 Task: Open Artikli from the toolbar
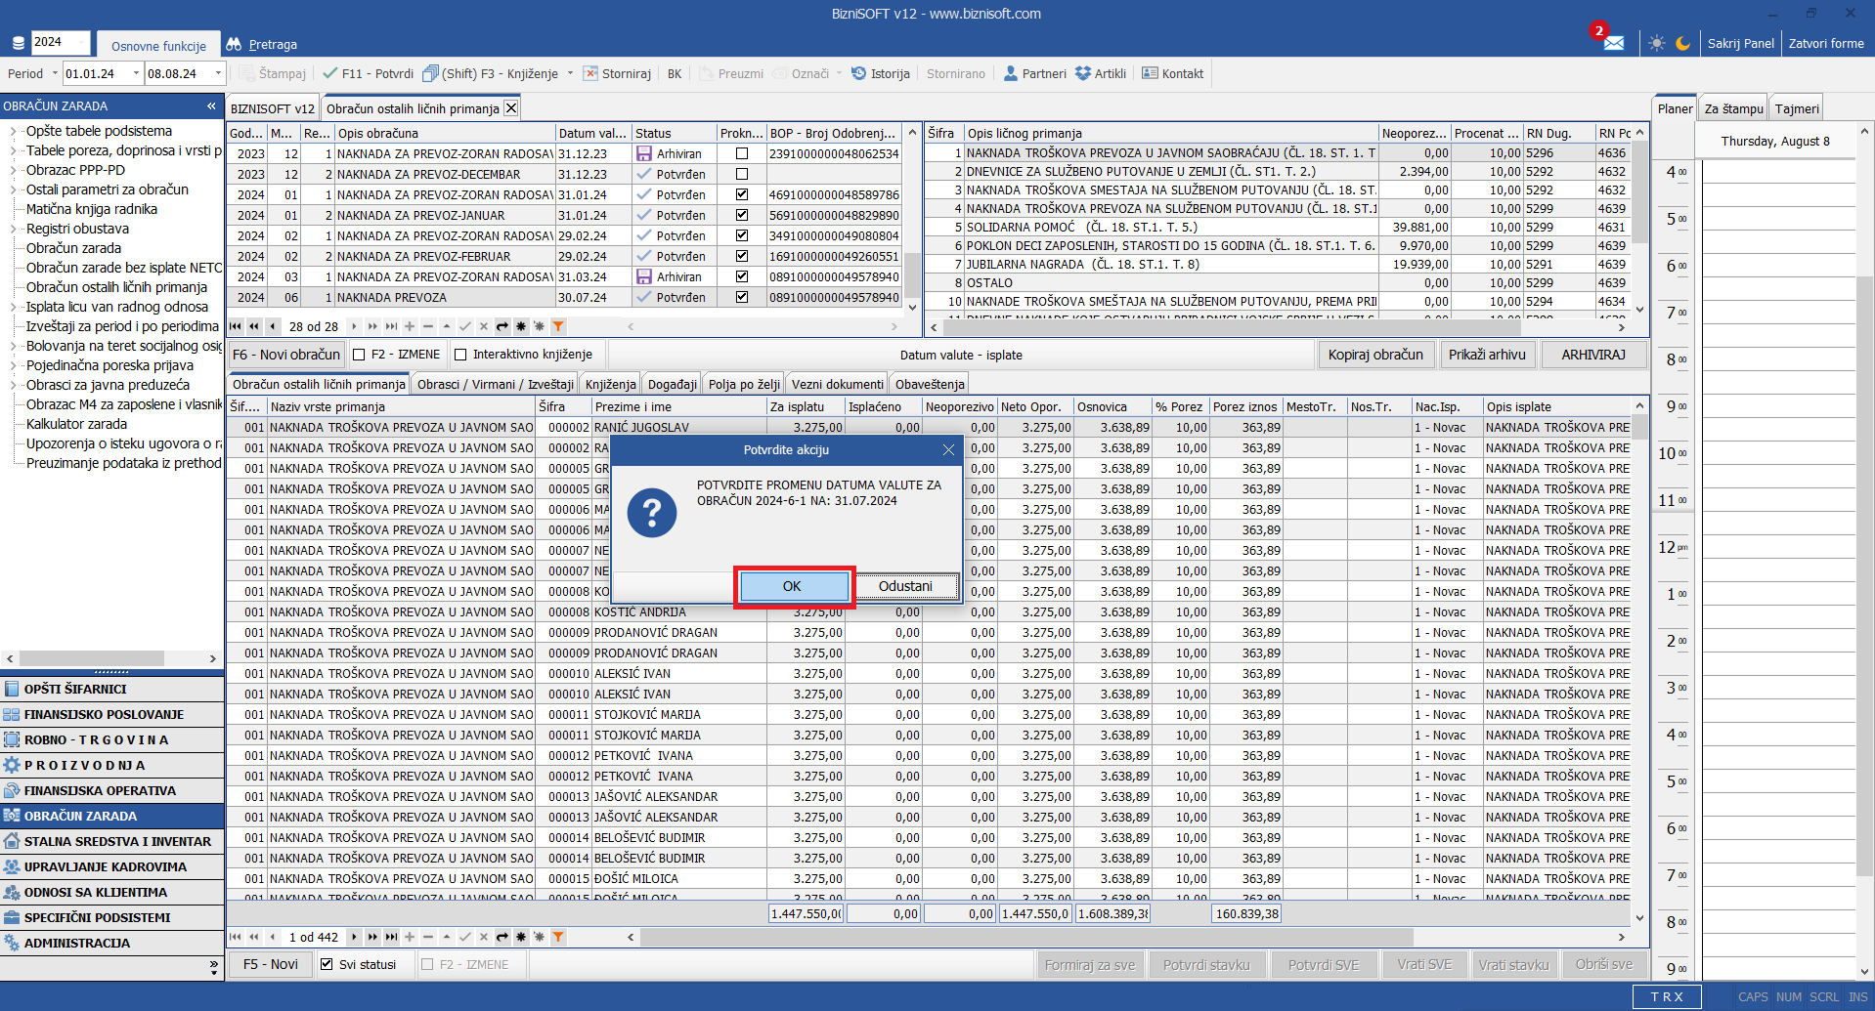click(x=1083, y=73)
